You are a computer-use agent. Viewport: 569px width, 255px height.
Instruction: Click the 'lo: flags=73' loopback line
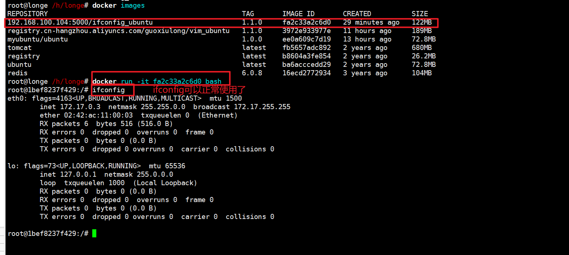pyautogui.click(x=96, y=166)
